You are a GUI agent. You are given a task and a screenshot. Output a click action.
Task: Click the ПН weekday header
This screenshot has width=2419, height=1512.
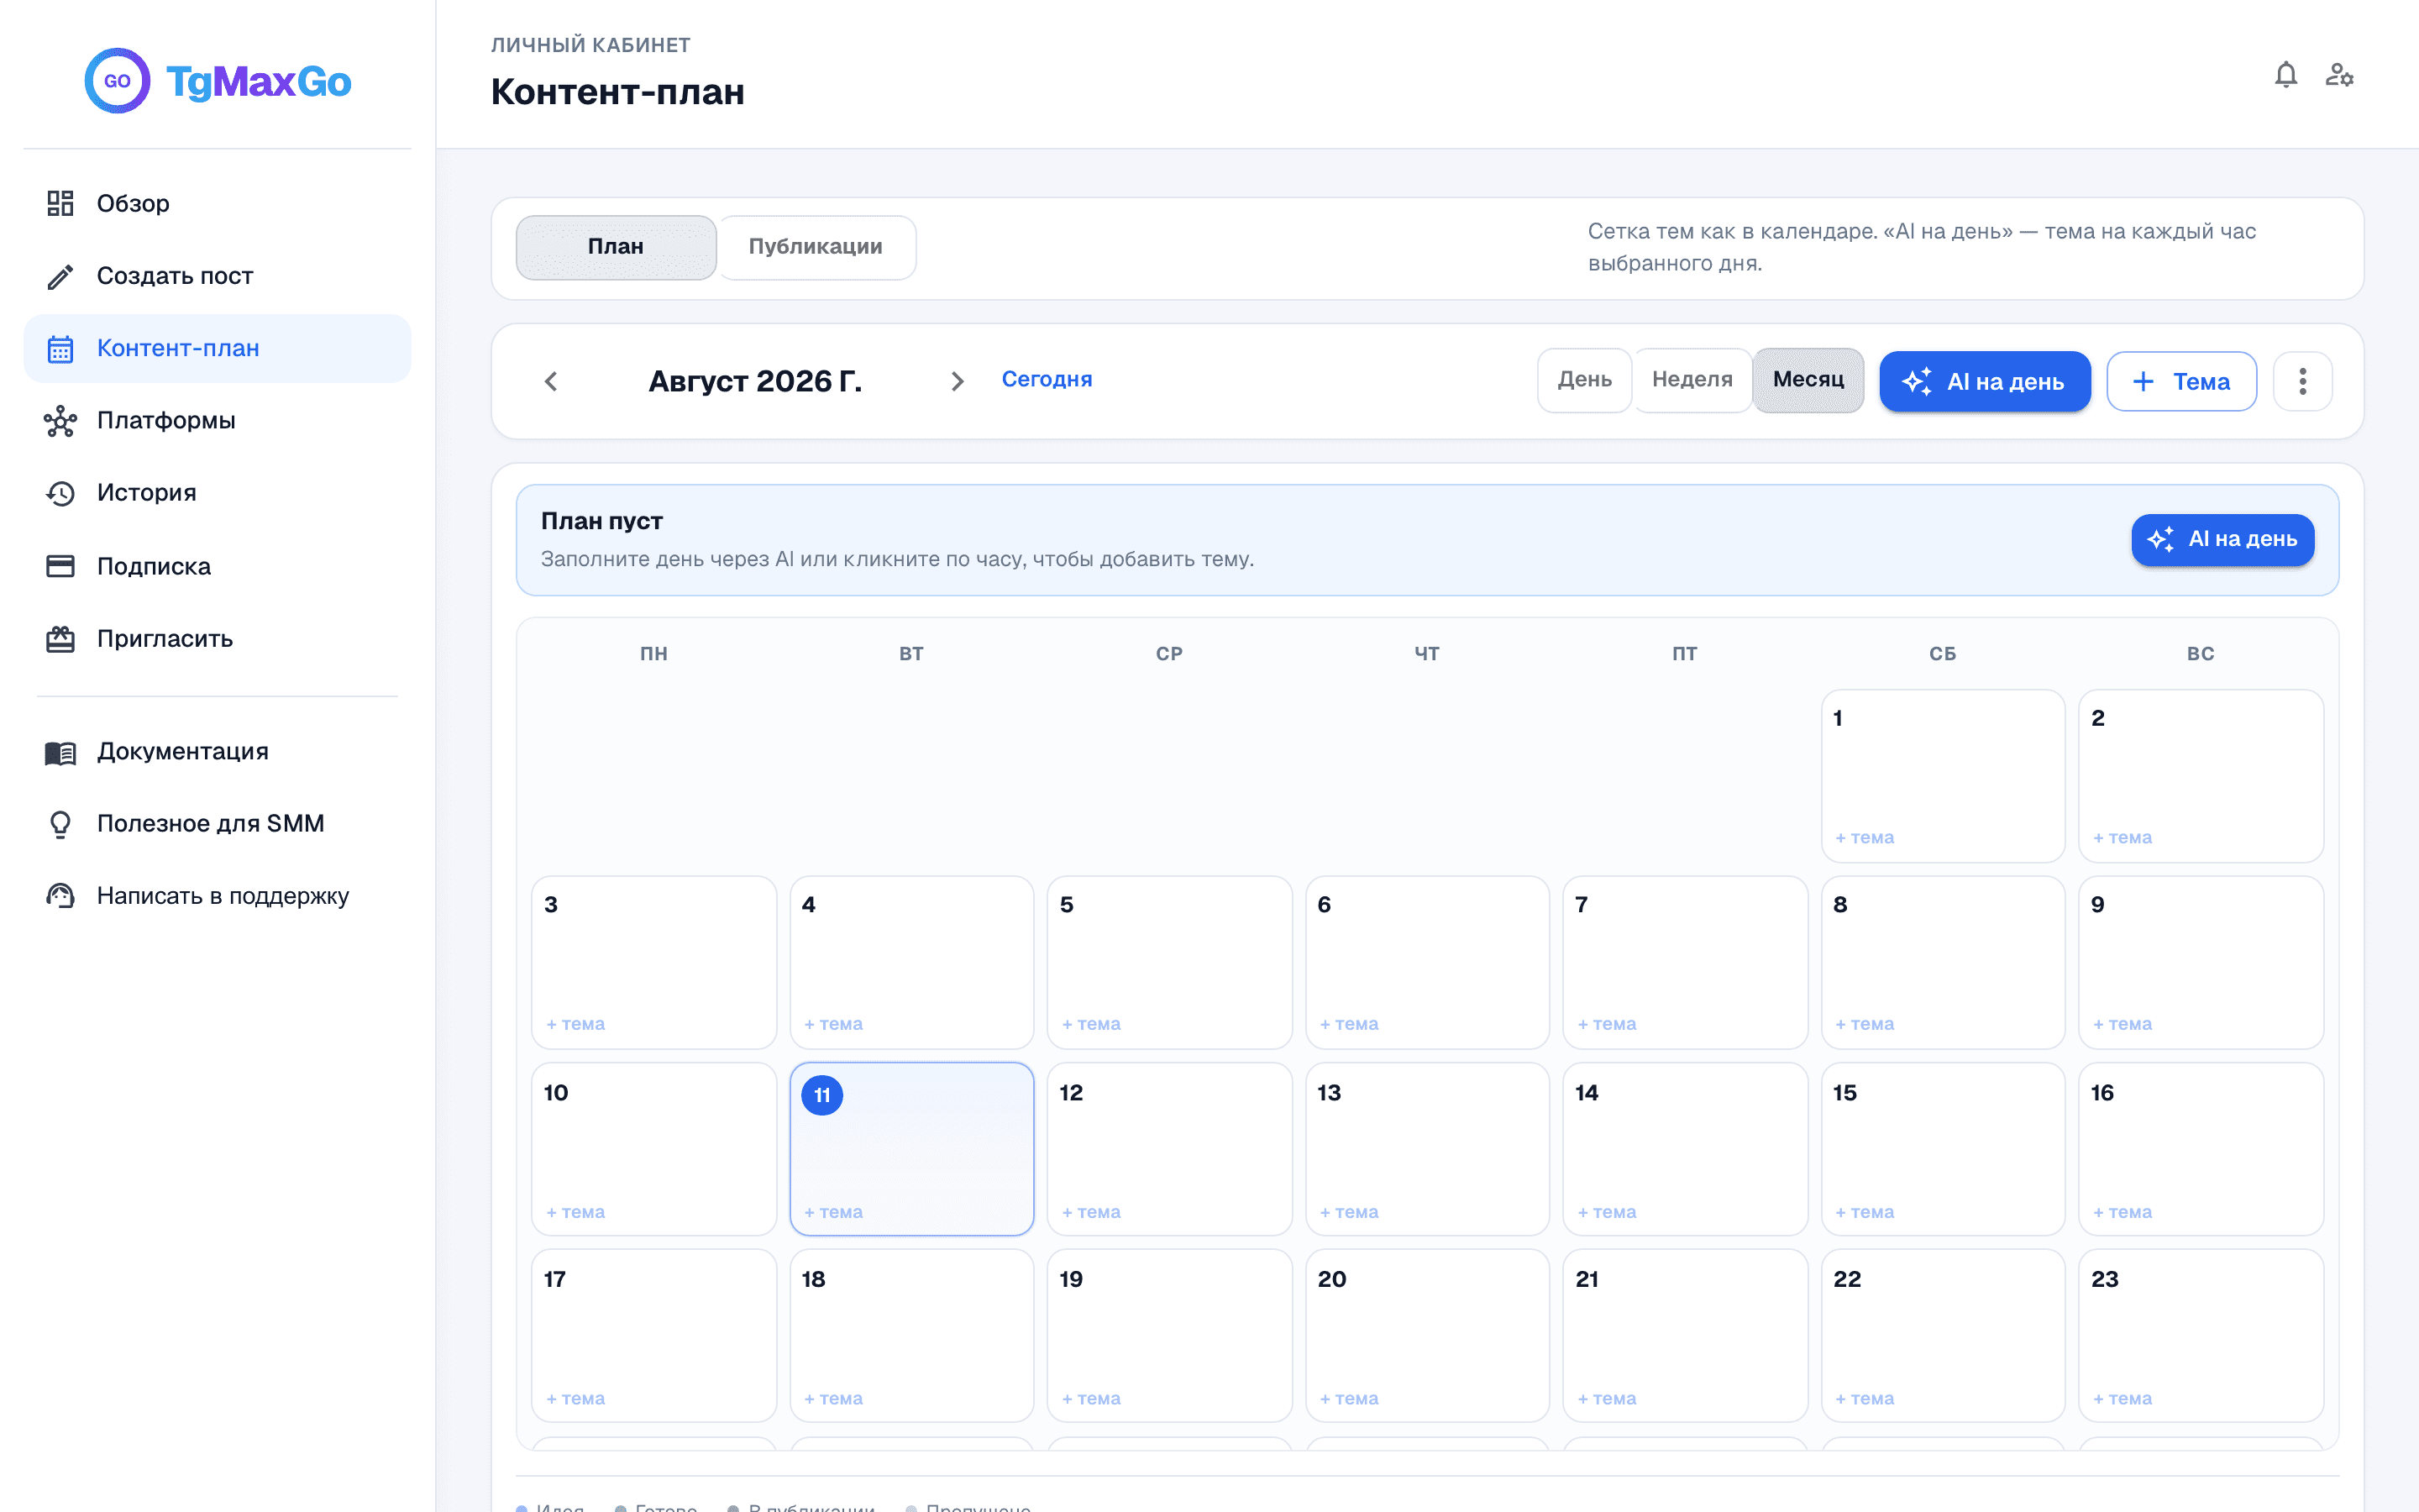coord(653,654)
